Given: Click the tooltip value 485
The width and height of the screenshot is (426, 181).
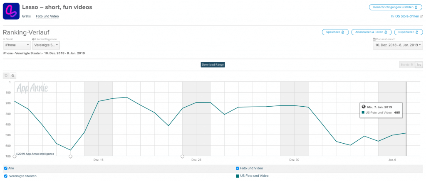Looking at the screenshot, I should [397, 113].
